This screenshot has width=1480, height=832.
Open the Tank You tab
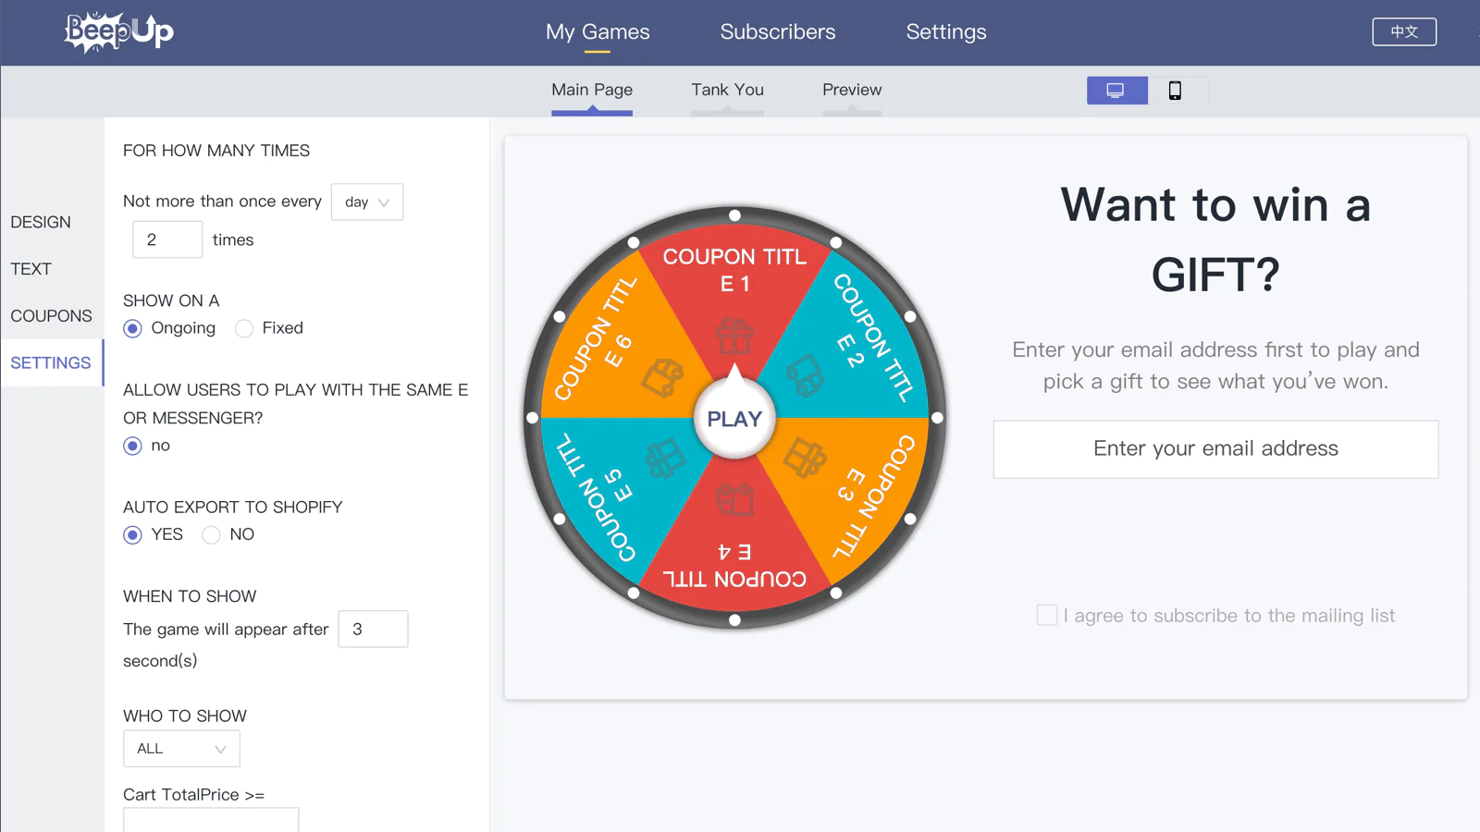click(727, 90)
